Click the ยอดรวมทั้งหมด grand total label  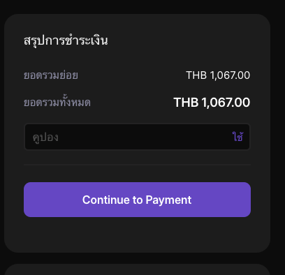click(x=57, y=102)
